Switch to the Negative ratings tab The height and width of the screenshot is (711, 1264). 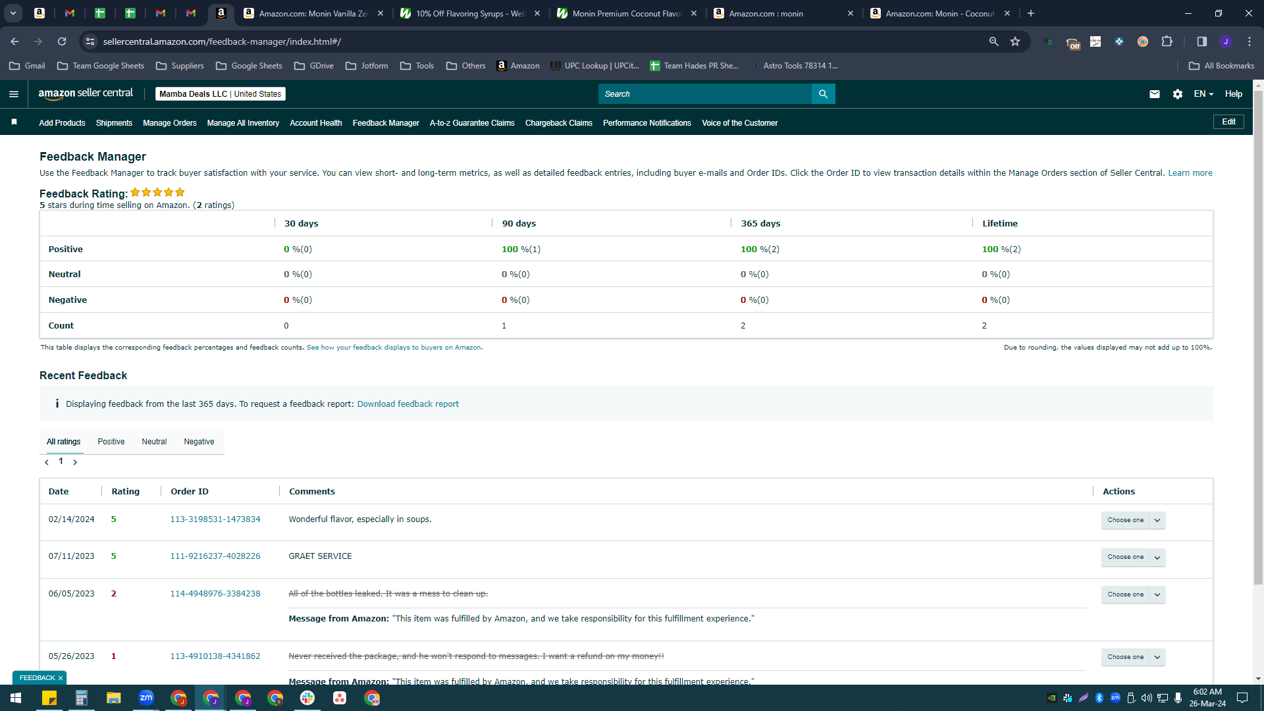coord(199,442)
